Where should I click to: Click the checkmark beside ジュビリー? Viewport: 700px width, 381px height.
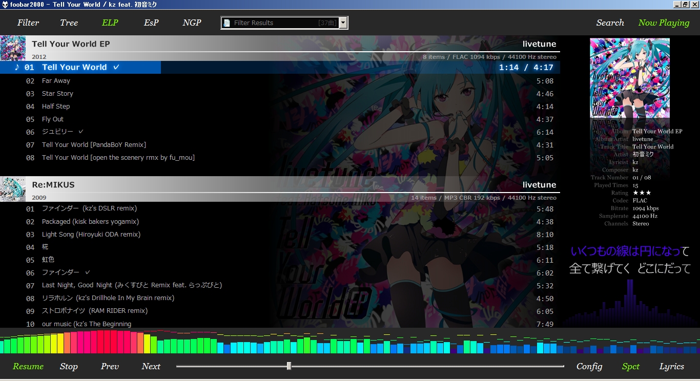coord(81,132)
